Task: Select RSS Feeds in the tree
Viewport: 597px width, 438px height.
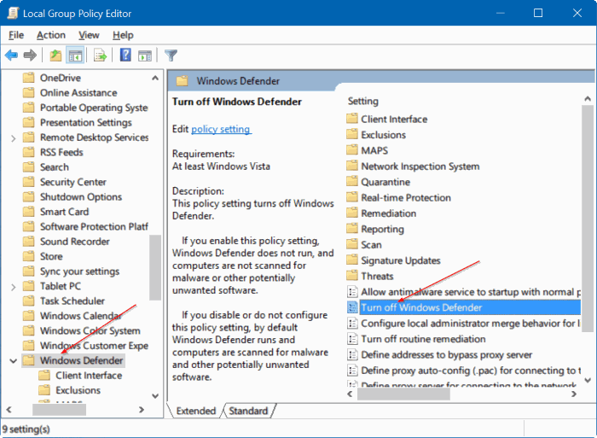Action: [61, 152]
